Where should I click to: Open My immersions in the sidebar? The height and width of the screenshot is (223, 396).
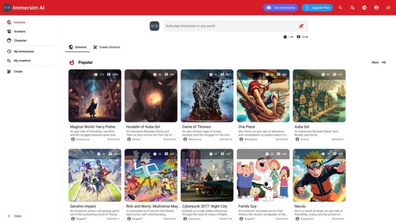coord(32,51)
